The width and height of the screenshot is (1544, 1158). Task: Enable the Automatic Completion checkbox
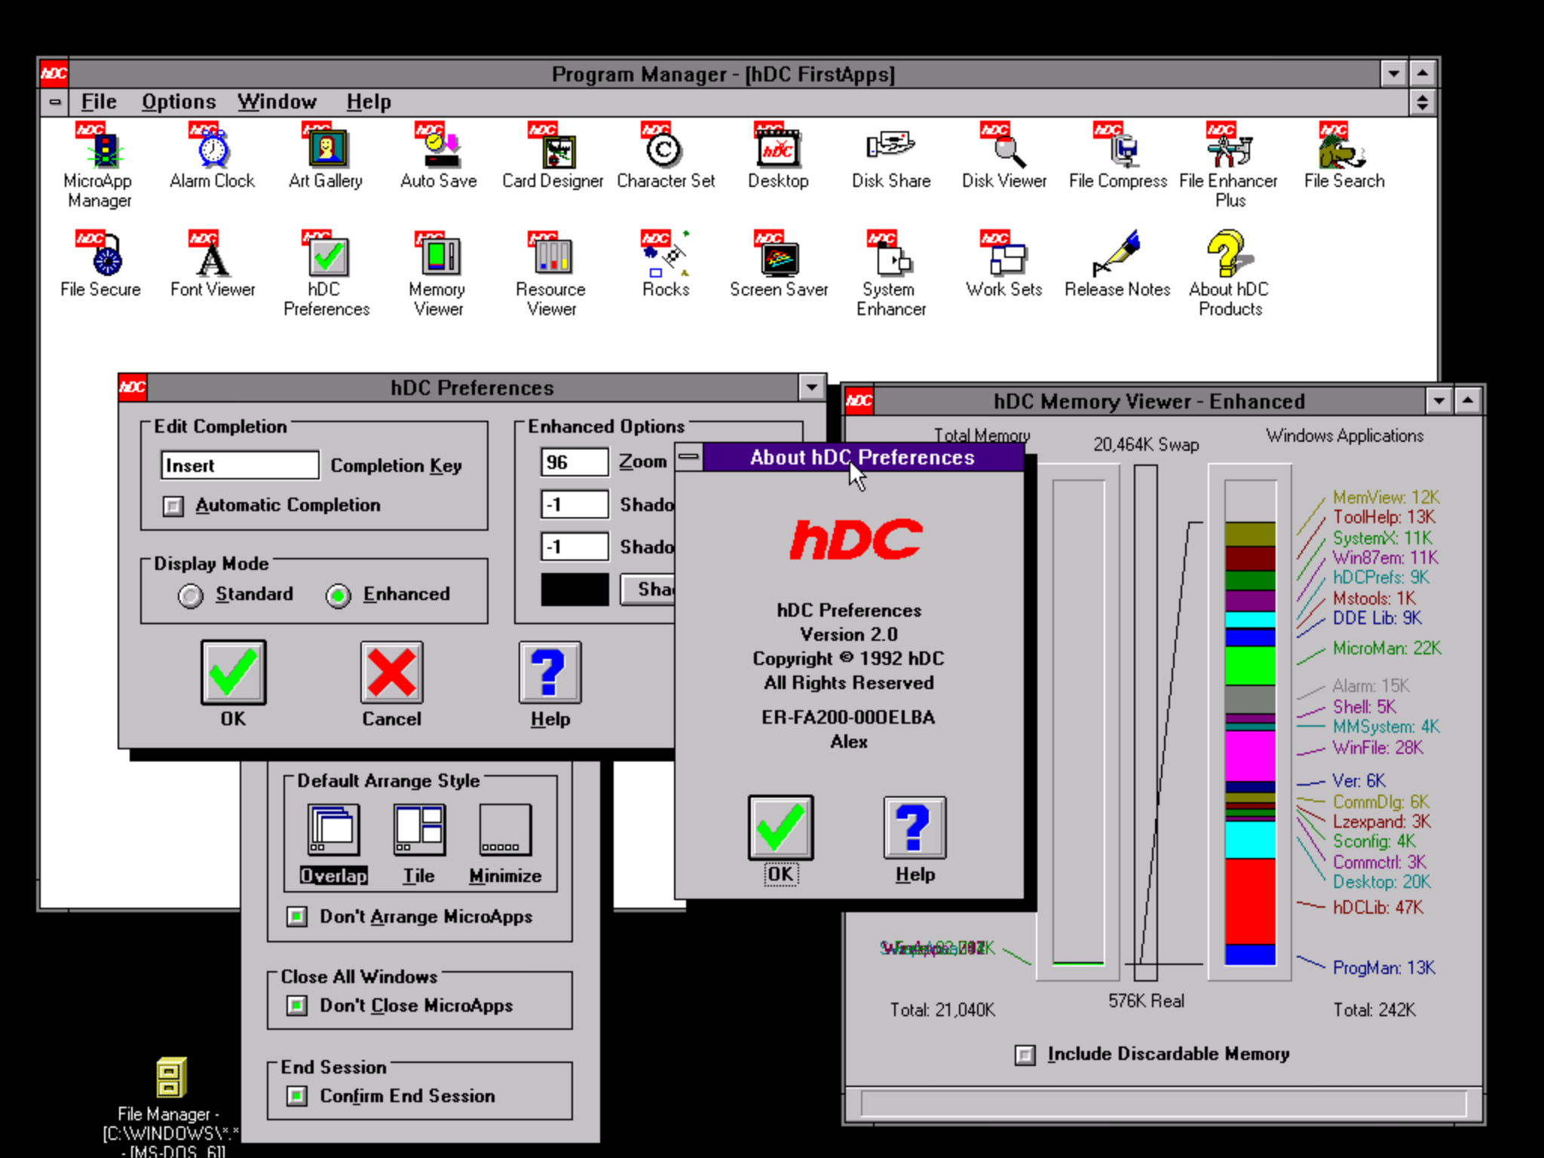pos(173,506)
